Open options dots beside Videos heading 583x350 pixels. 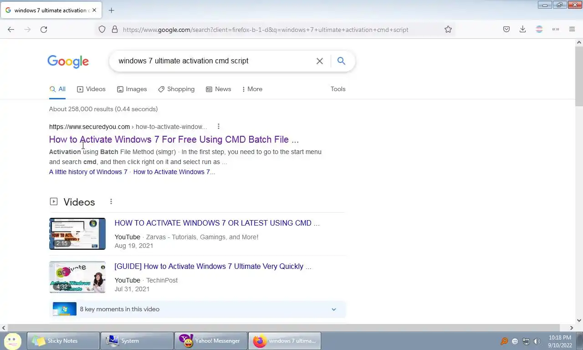(111, 201)
